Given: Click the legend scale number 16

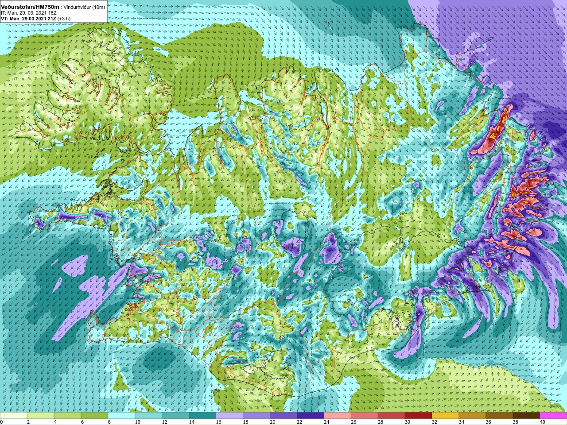Looking at the screenshot, I should coord(218,422).
